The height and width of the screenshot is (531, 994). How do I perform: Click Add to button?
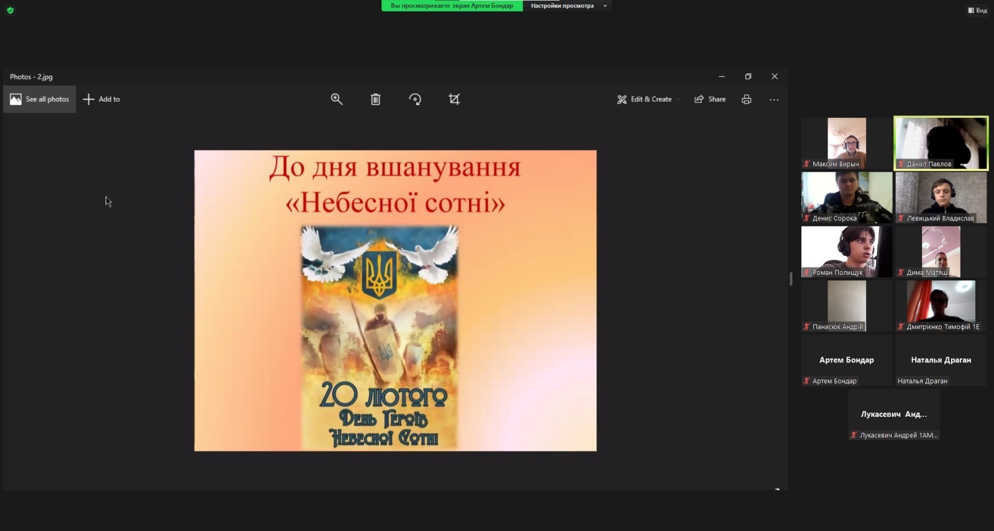(x=102, y=99)
